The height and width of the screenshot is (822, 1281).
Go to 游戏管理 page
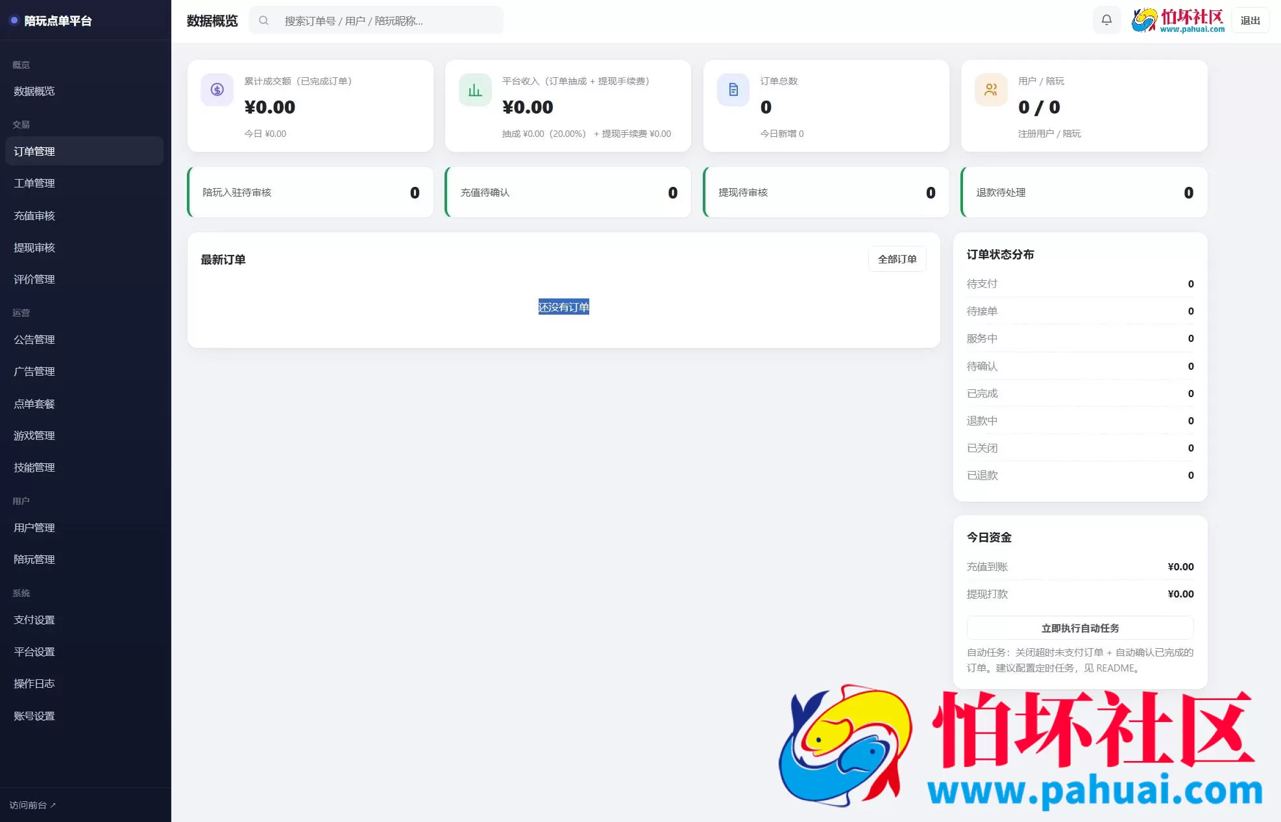pos(84,436)
